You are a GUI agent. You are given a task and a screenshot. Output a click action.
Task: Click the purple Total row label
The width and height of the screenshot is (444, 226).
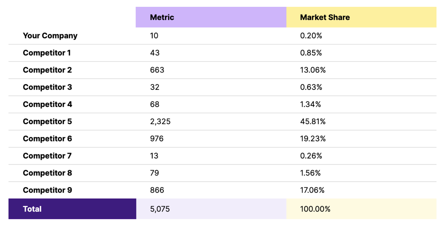[32, 209]
